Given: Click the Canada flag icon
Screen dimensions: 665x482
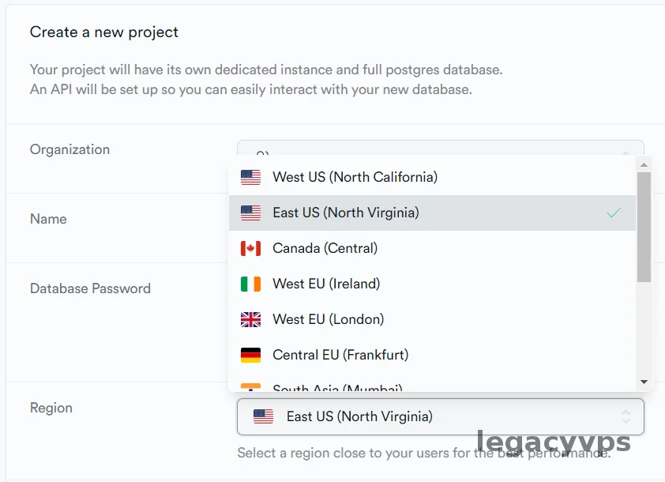Looking at the screenshot, I should click(250, 248).
